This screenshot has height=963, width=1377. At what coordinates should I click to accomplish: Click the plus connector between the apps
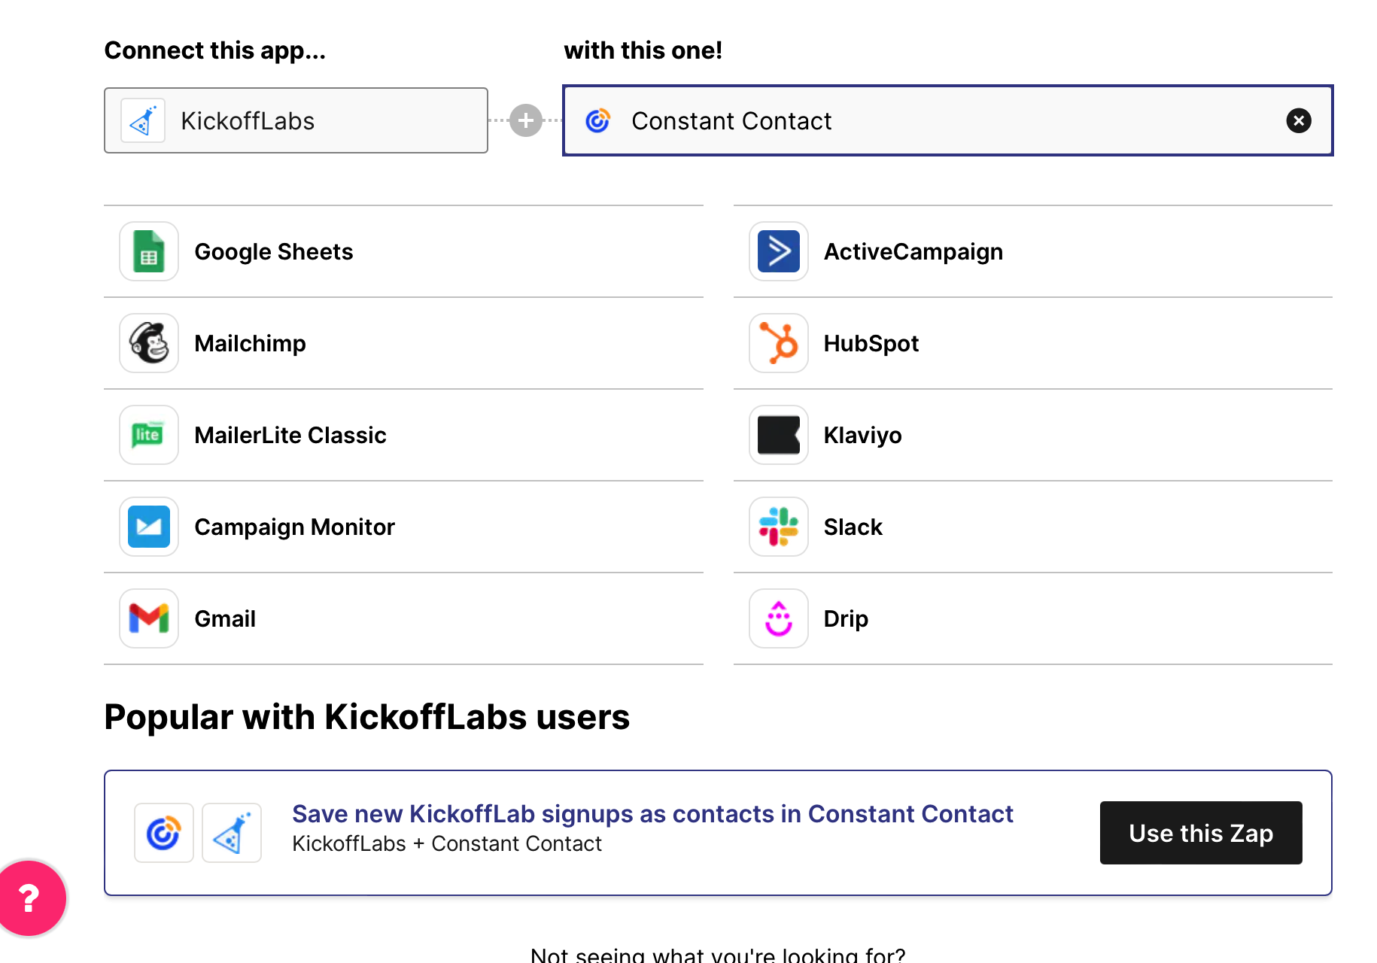coord(526,120)
